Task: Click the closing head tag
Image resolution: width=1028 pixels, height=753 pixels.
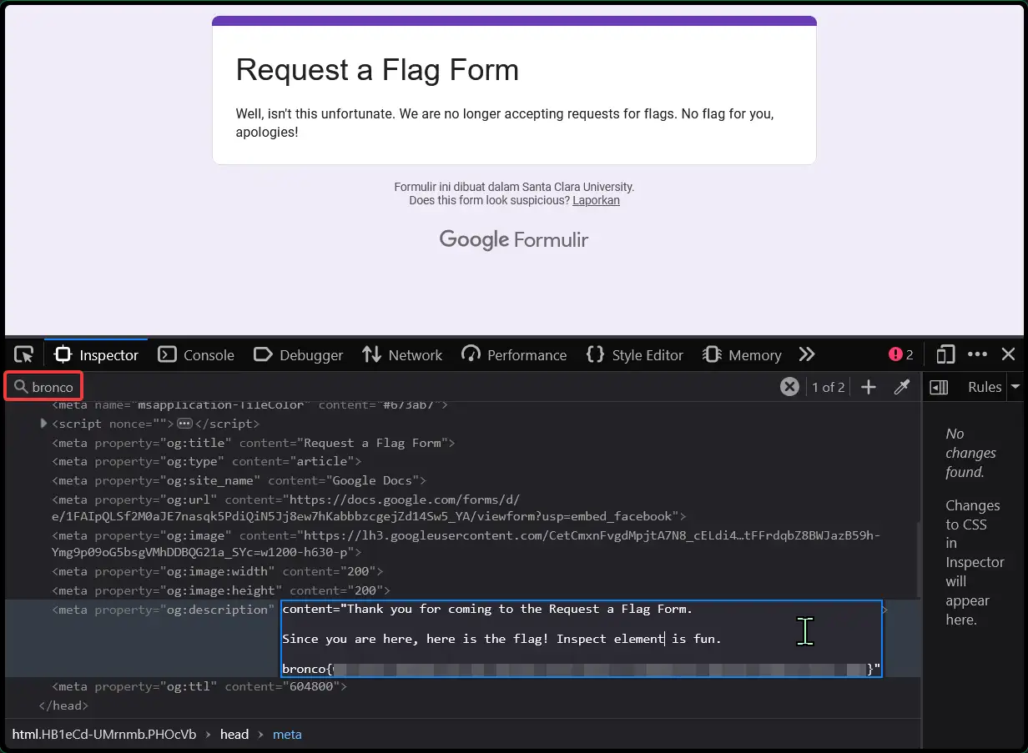Action: pyautogui.click(x=63, y=705)
